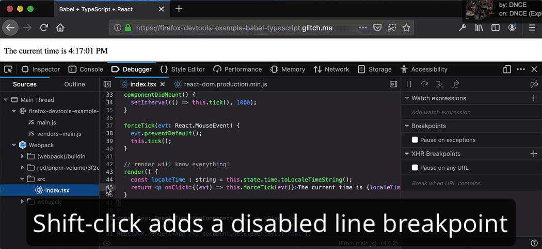Image resolution: width=542 pixels, height=249 pixels.
Task: Toggle the sources pane collapse icon
Action: [x=107, y=84]
